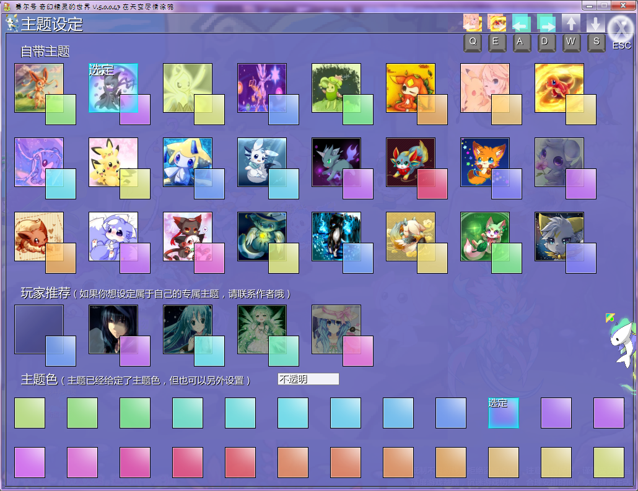This screenshot has height=491, width=638.
Task: Choose the cyan theme color swatch below 不透明
Action: click(x=293, y=413)
